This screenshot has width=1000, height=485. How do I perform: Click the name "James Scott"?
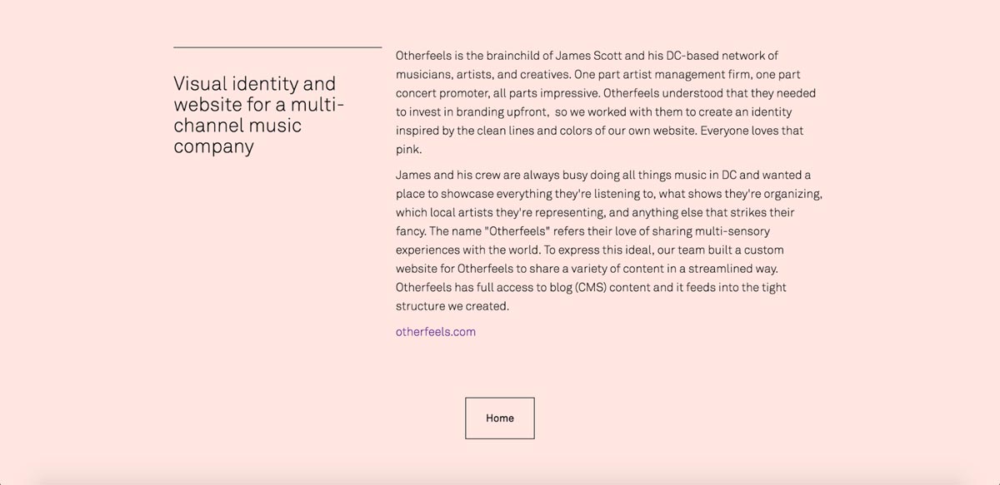(x=588, y=56)
